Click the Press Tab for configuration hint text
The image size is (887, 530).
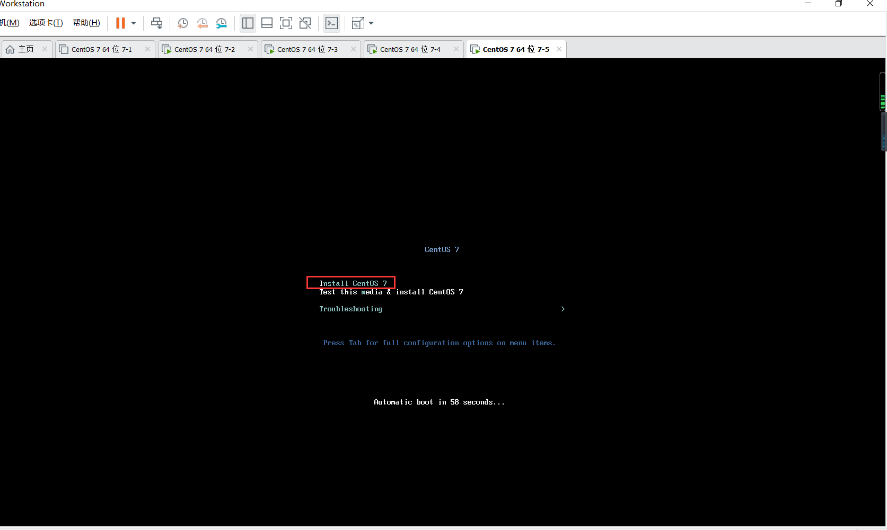pos(439,343)
